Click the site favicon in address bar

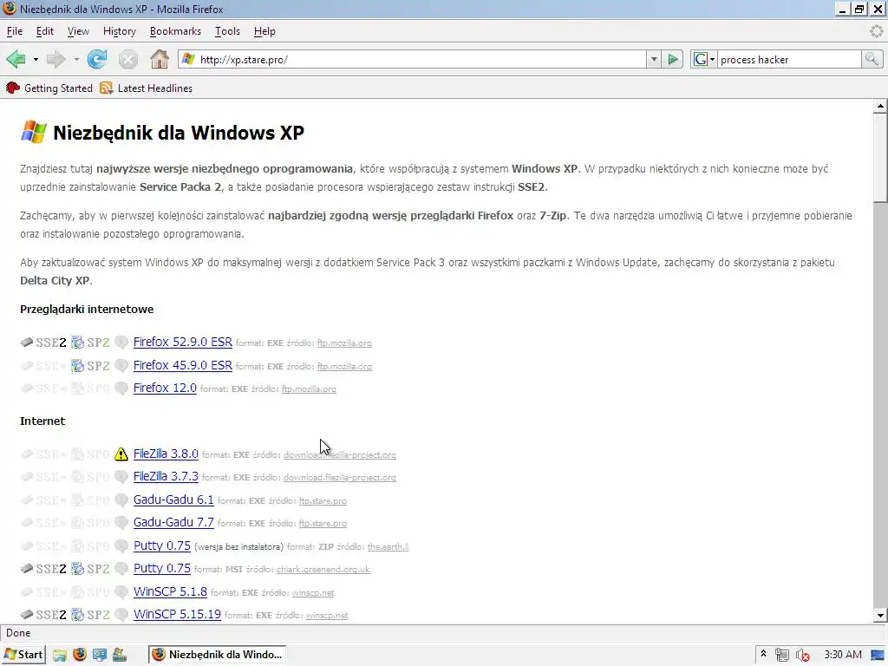coord(188,59)
